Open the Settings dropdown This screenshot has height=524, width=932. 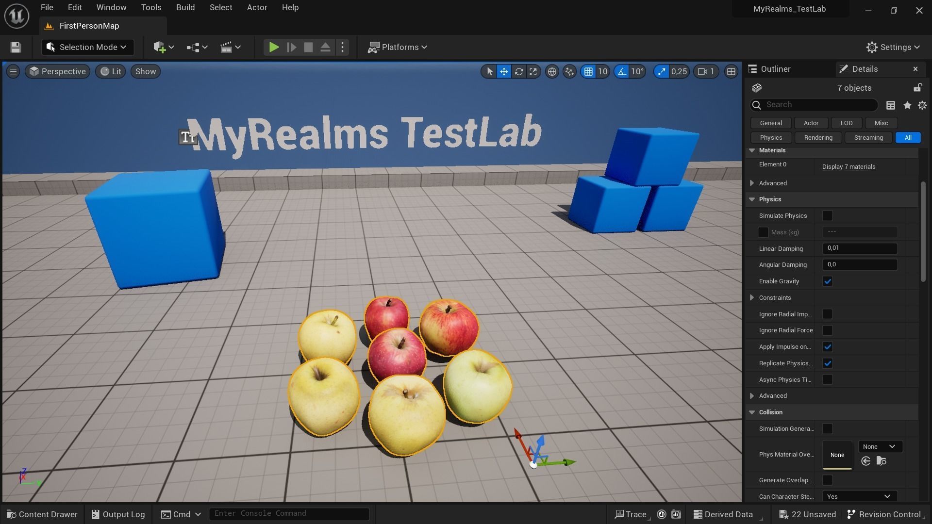pyautogui.click(x=893, y=47)
